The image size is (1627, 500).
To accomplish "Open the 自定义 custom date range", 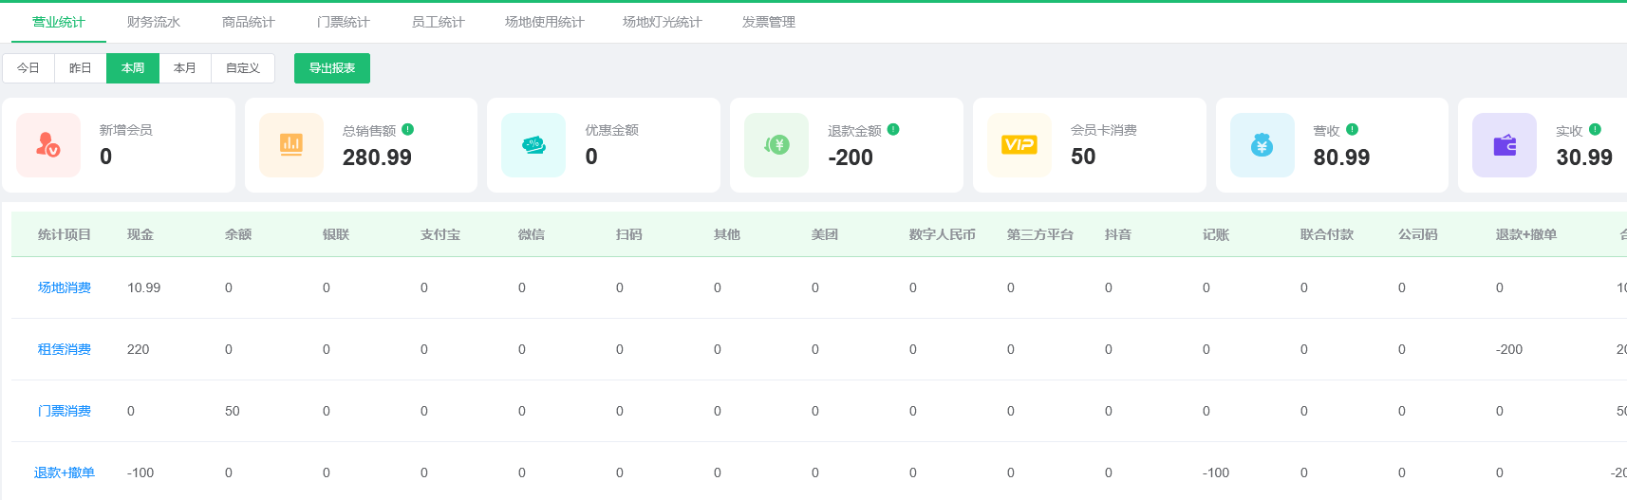I will (243, 68).
